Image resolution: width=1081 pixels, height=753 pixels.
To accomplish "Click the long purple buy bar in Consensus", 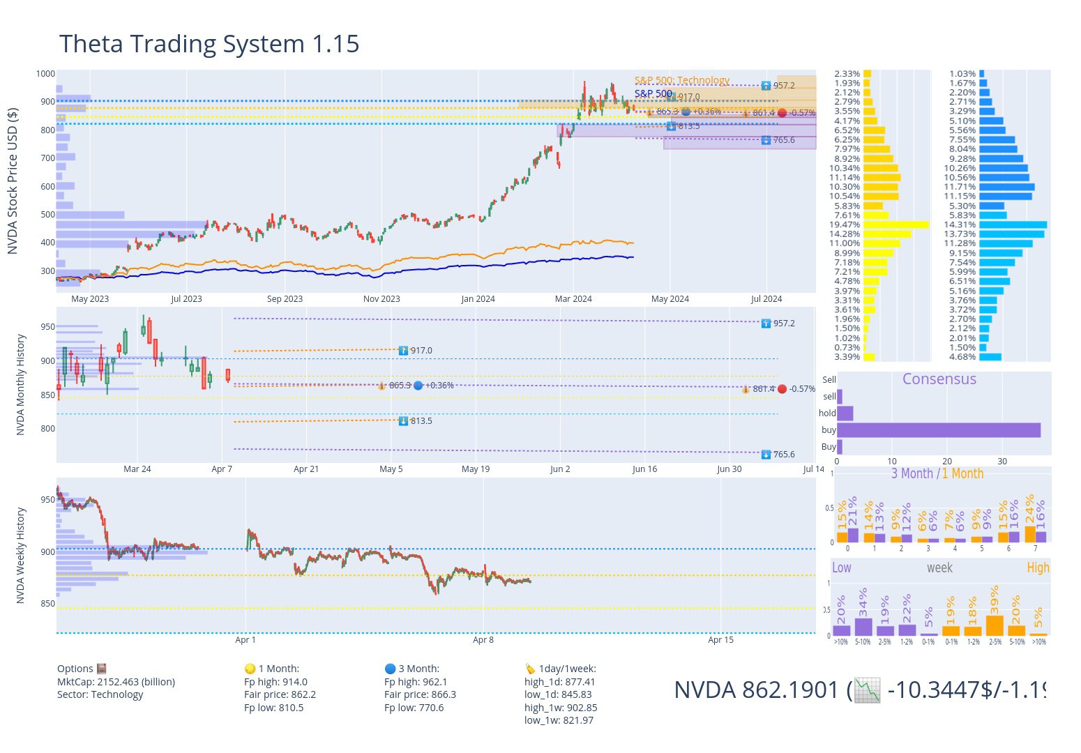I will pos(939,430).
